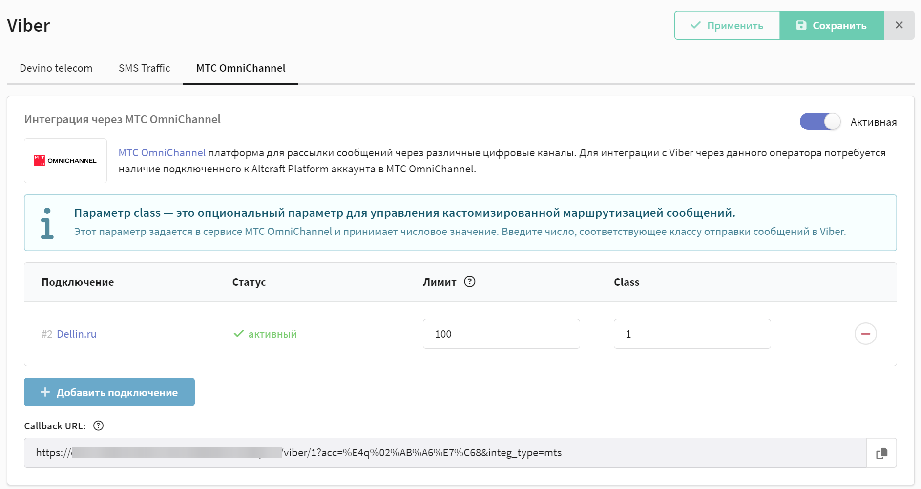Click the Подключение column header

(x=78, y=282)
